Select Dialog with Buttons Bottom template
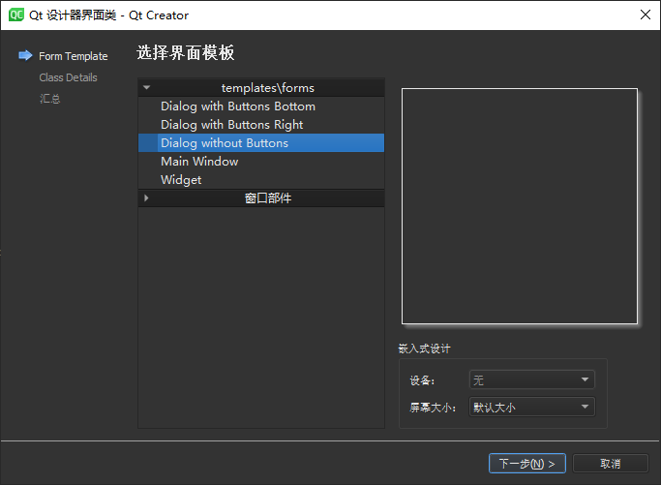The height and width of the screenshot is (485, 661). coord(238,106)
